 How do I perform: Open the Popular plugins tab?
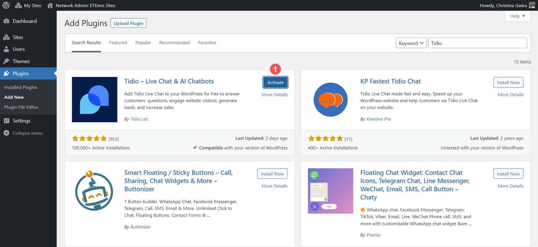click(x=143, y=42)
